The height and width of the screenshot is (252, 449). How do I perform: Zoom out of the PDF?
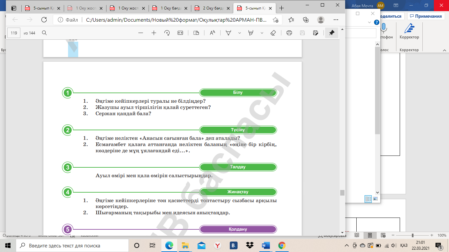pos(141,33)
